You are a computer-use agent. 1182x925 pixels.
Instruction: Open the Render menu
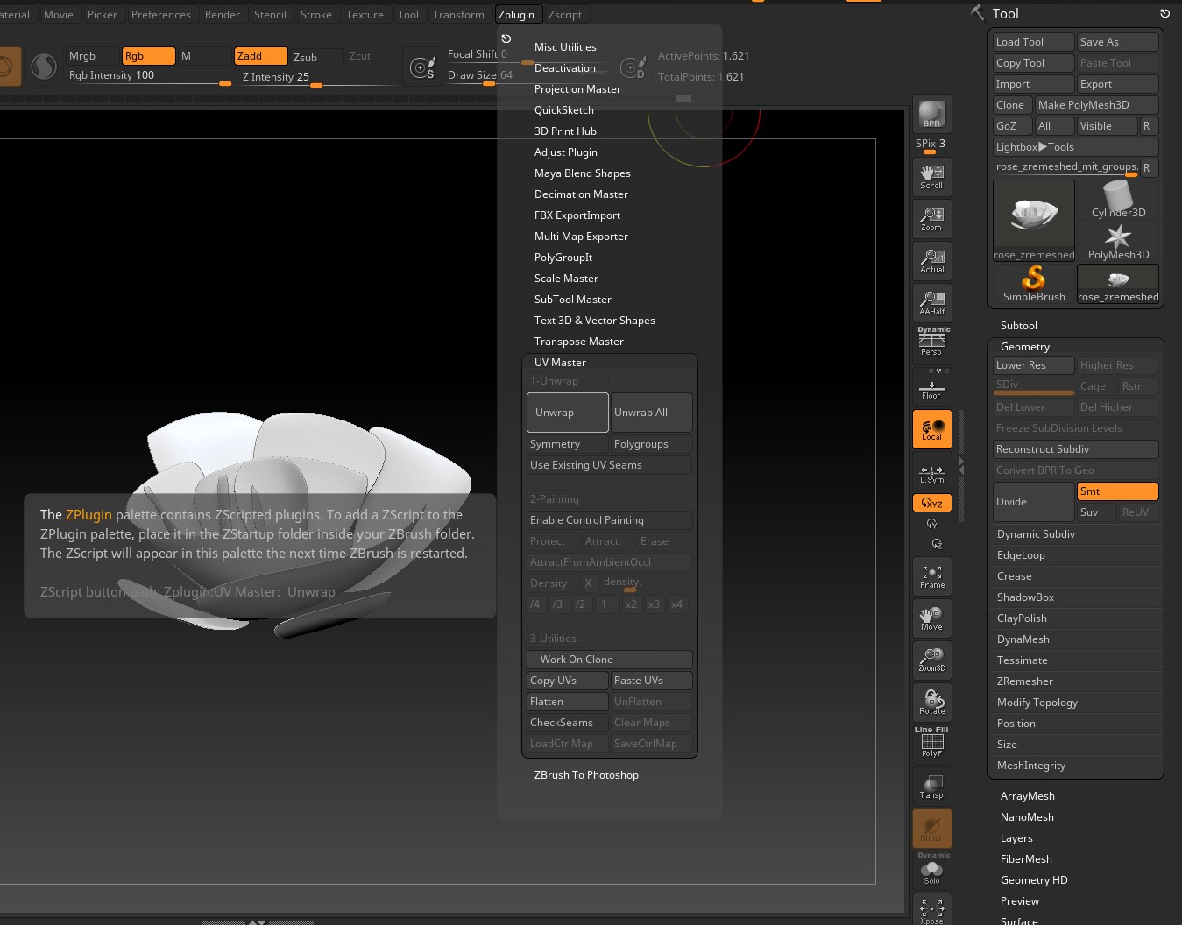point(223,15)
